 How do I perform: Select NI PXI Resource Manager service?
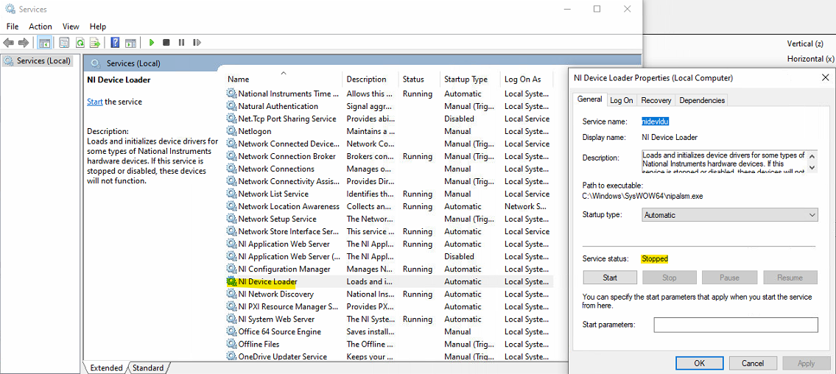coord(389,306)
